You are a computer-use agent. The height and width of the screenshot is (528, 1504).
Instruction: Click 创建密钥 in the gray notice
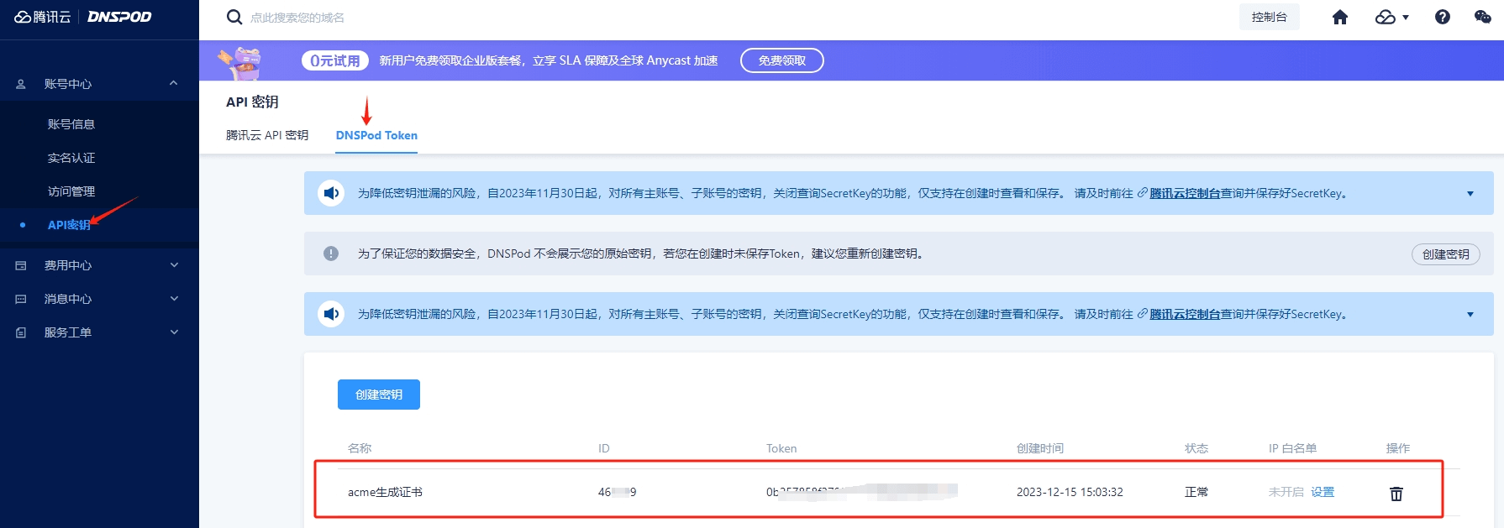pyautogui.click(x=1445, y=254)
